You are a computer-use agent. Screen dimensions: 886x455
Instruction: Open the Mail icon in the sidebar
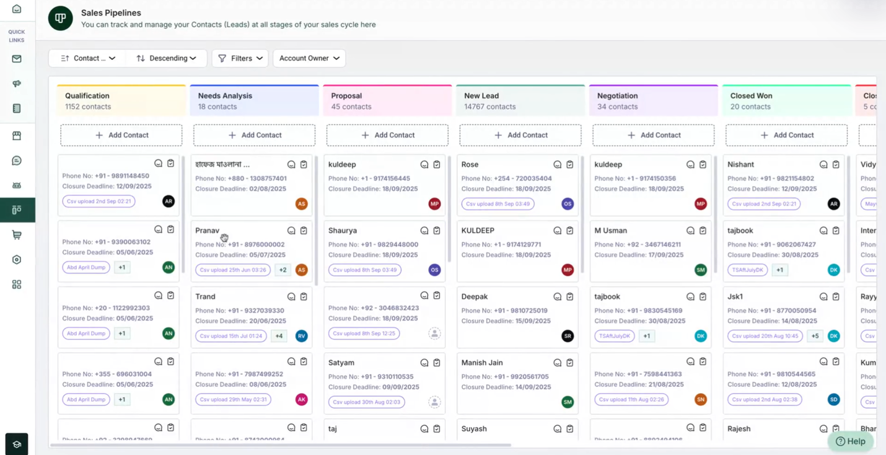(17, 58)
